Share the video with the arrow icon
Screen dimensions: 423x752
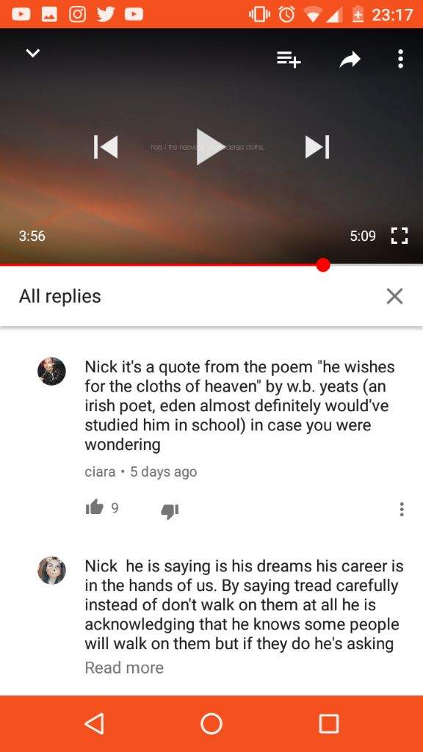[350, 59]
